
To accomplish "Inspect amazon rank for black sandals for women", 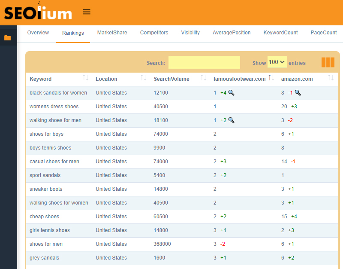I will [x=298, y=93].
